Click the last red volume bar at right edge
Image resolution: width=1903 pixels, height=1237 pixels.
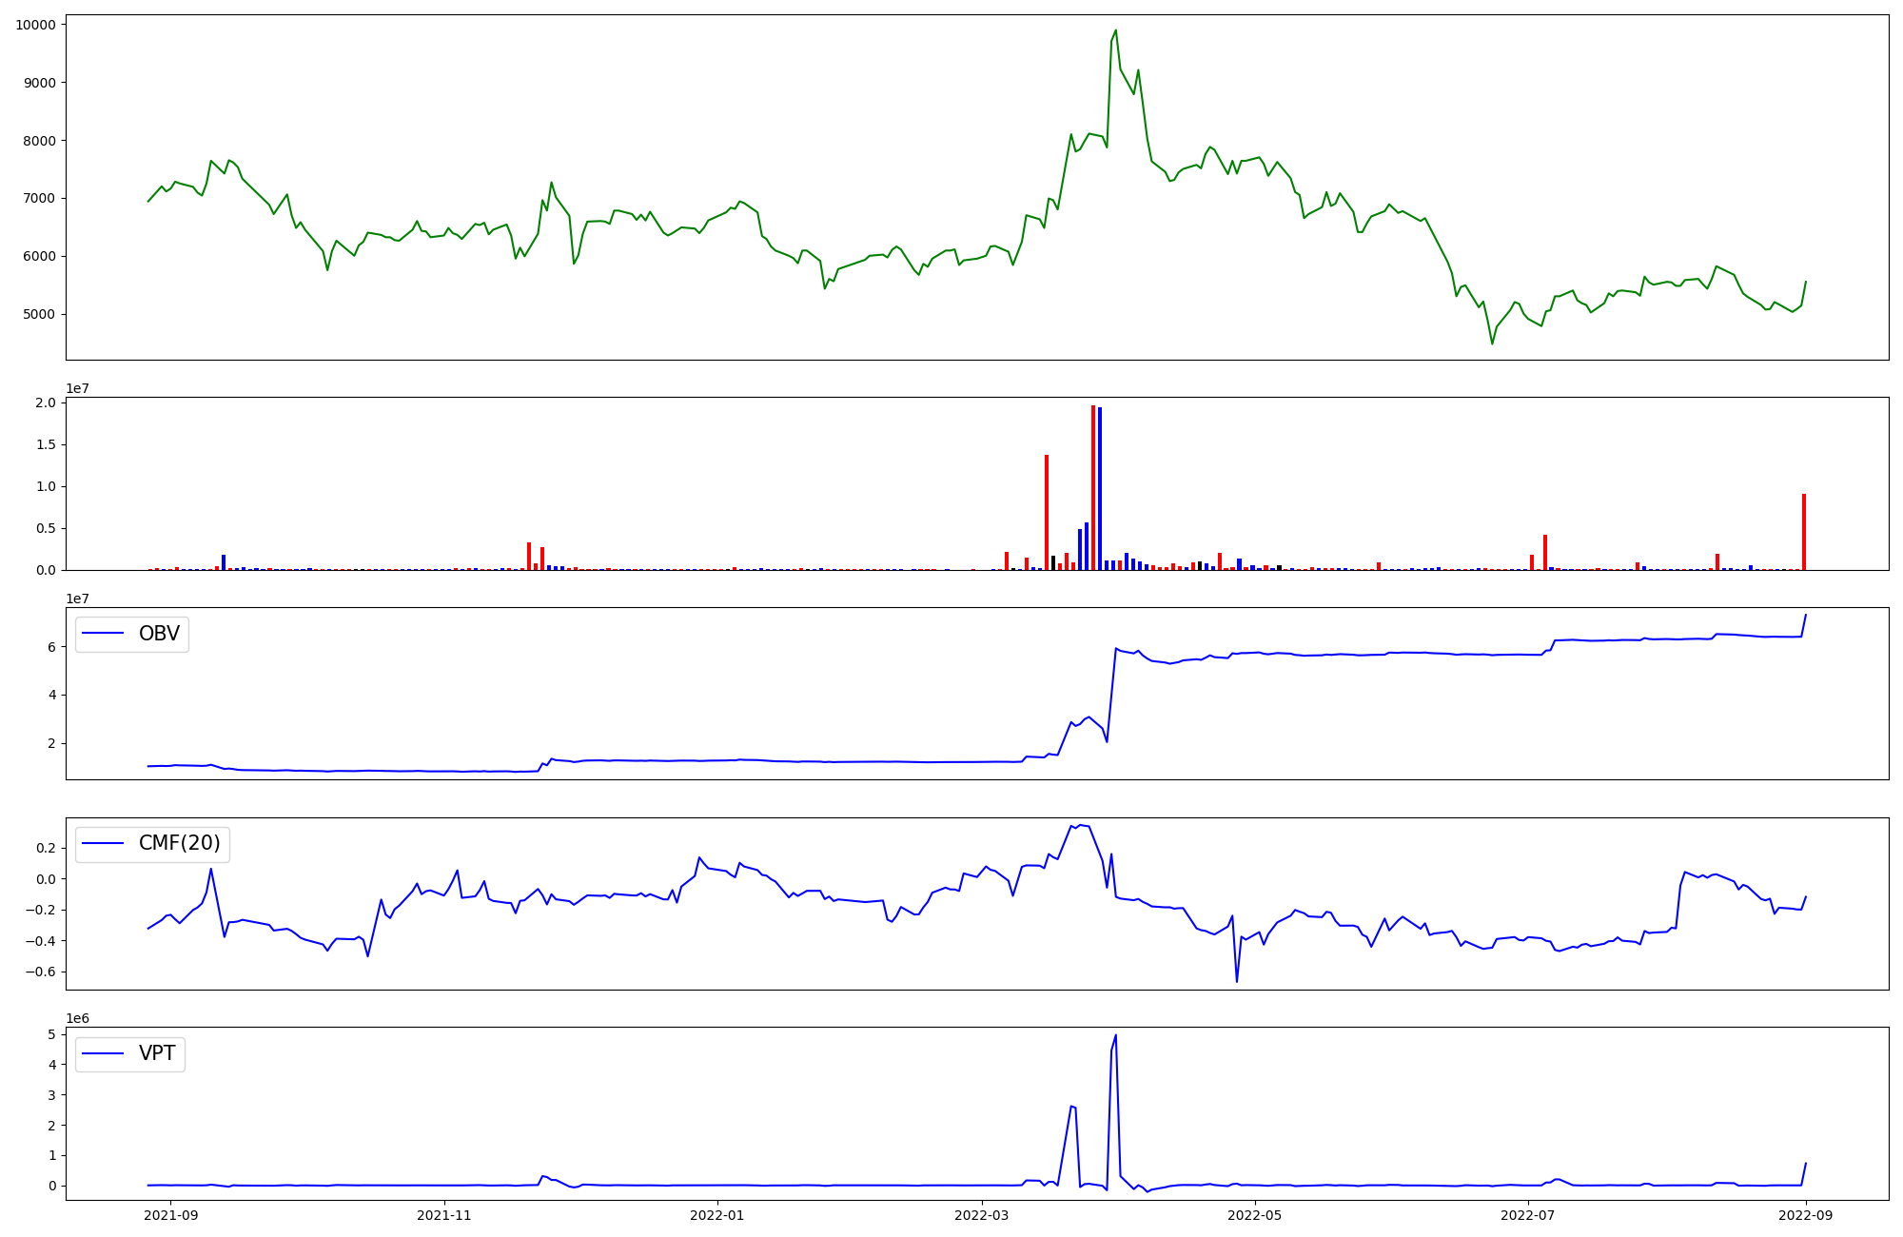pyautogui.click(x=1804, y=531)
